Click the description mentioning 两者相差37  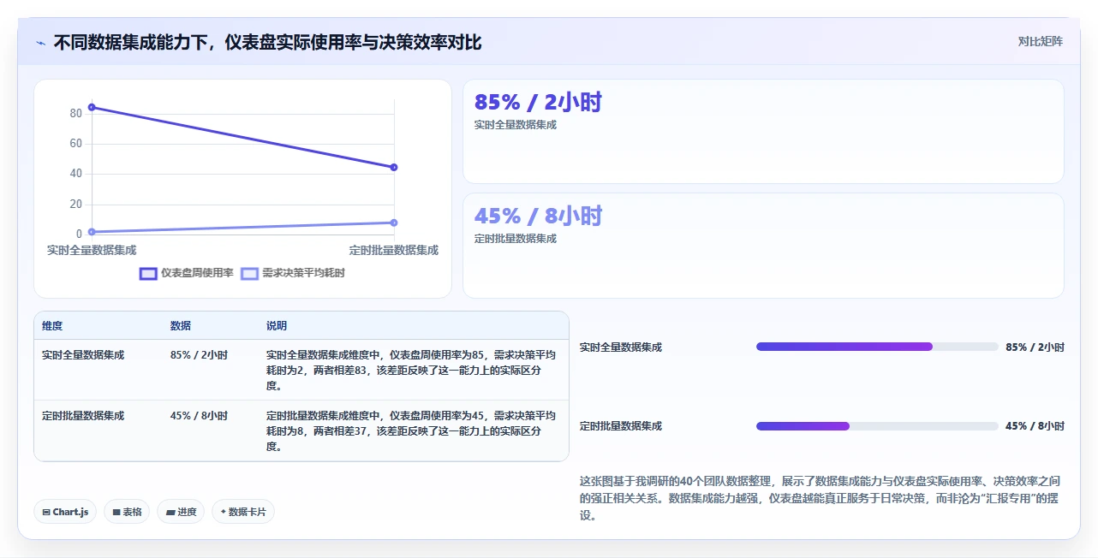click(x=411, y=431)
